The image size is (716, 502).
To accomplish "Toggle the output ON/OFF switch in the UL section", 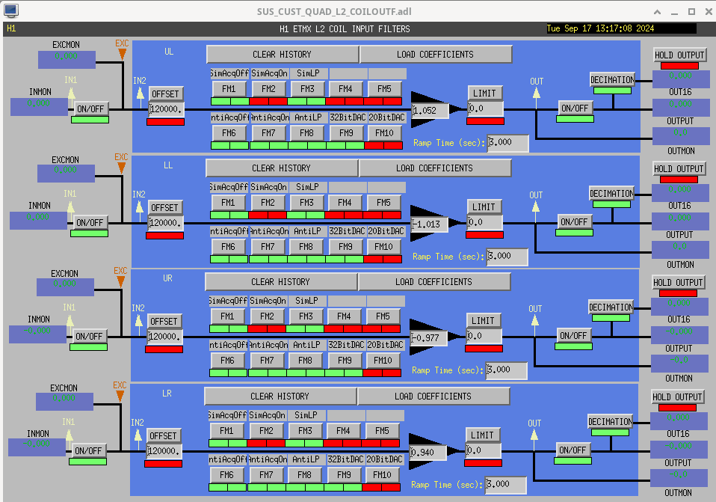I will coord(575,108).
